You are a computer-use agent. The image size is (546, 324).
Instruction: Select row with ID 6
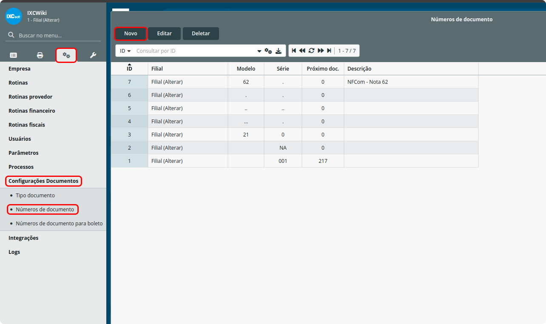[x=294, y=95]
